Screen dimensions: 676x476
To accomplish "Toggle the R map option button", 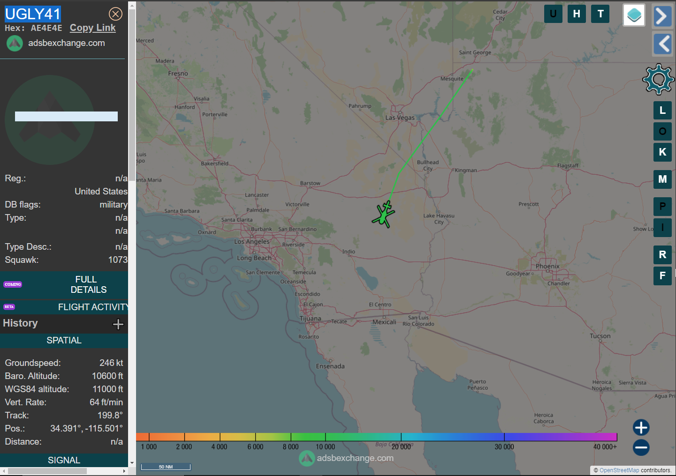I will [662, 255].
